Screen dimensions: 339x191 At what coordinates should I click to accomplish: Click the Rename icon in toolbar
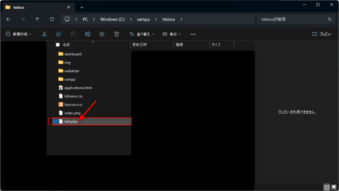[87, 34]
